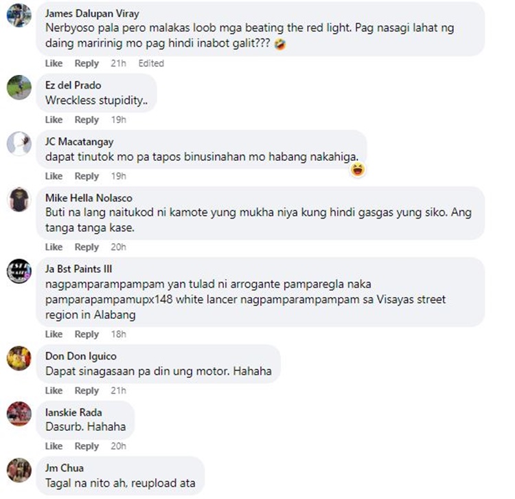Viewport: 515px width, 499px height.
Task: Open Jm Chua's profile picture
Action: click(19, 470)
